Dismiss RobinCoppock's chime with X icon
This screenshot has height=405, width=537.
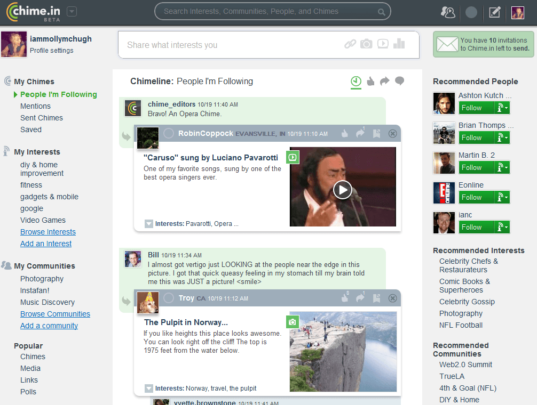tap(393, 133)
